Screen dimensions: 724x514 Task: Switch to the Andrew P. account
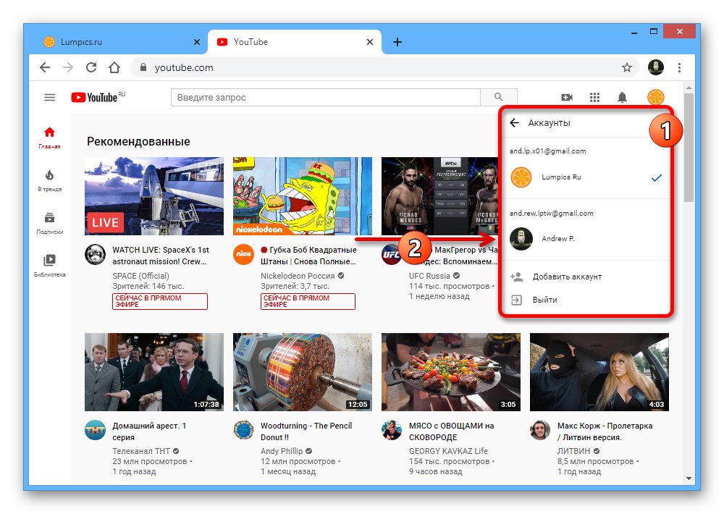(586, 239)
